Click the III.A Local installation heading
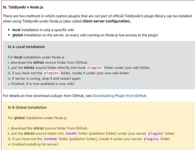The width and height of the screenshot is (195, 150). 26,47
